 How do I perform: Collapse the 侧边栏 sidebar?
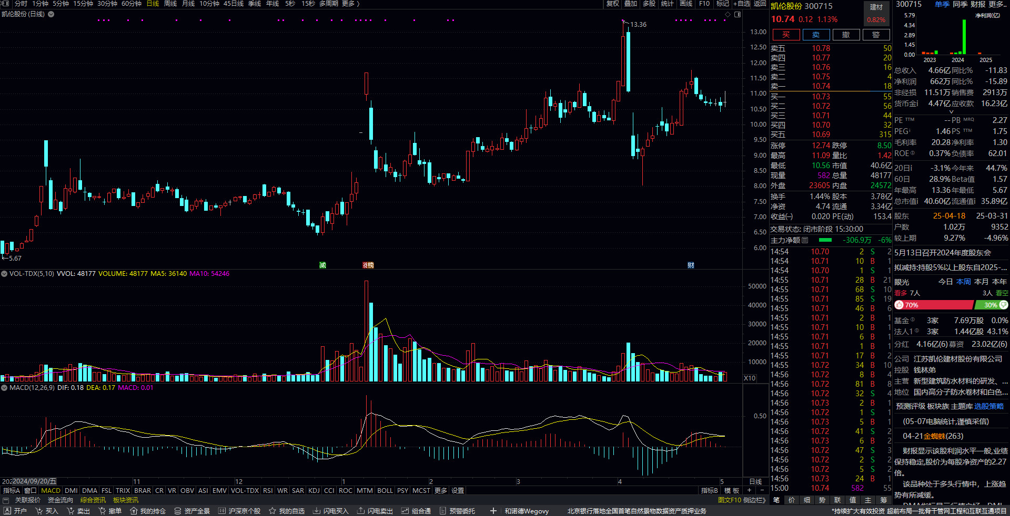[755, 500]
